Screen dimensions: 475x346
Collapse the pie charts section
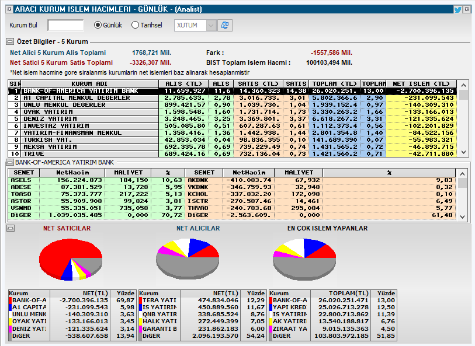[x=11, y=228]
